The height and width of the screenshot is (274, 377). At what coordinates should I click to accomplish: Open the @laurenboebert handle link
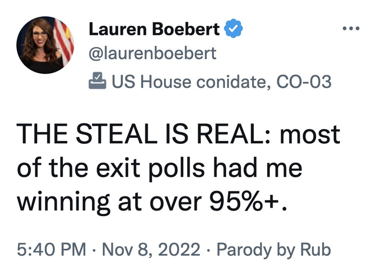point(152,53)
